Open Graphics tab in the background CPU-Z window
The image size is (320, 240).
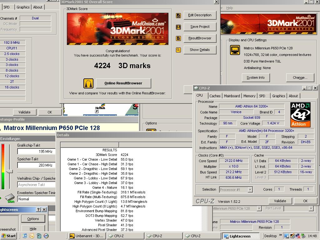[23, 7]
